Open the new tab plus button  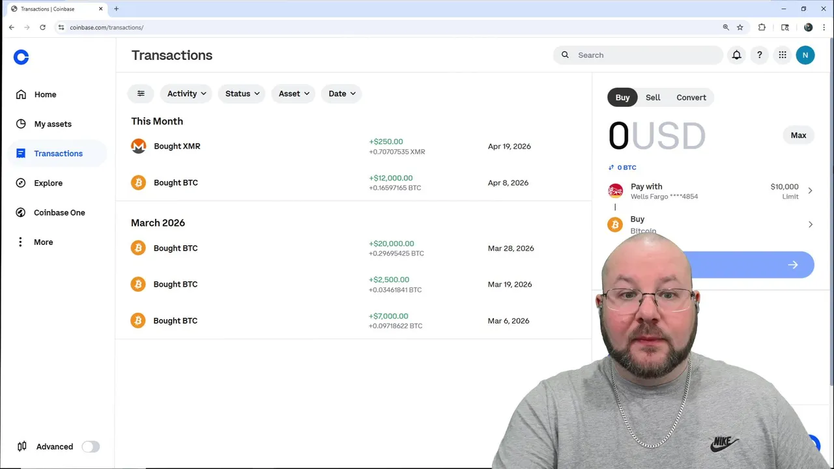116,8
